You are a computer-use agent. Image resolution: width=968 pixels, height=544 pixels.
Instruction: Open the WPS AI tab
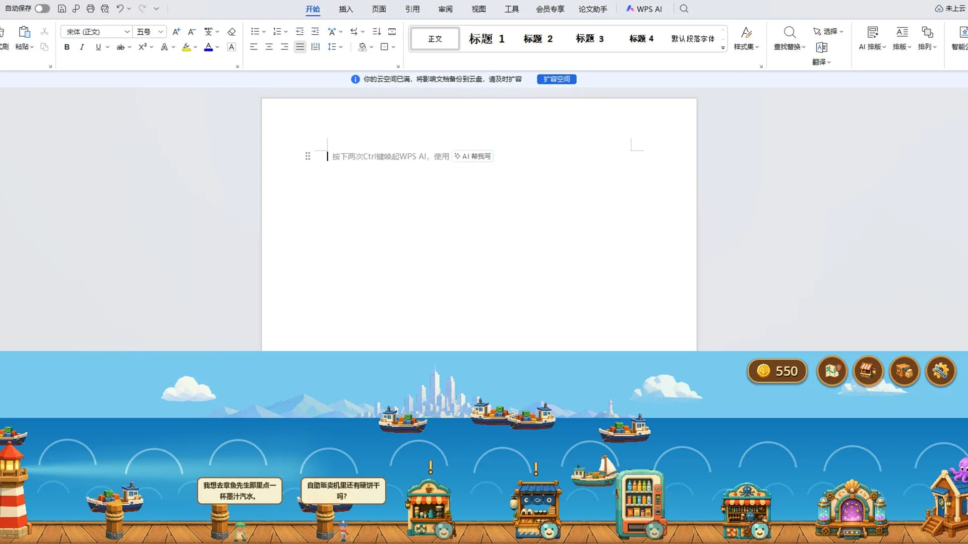point(644,9)
